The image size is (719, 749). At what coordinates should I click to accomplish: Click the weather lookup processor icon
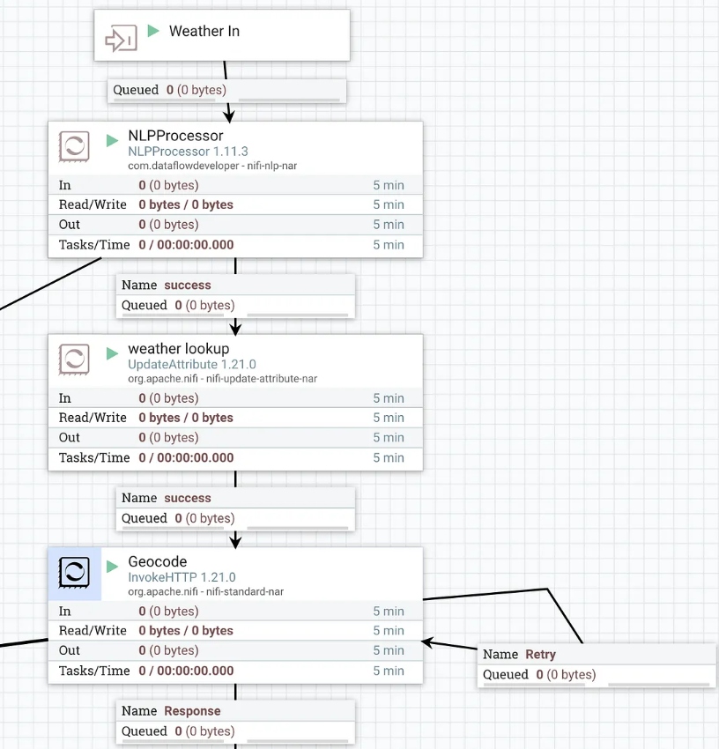click(74, 360)
